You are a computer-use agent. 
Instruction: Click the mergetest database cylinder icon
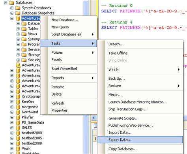pyautogui.click(x=18, y=107)
